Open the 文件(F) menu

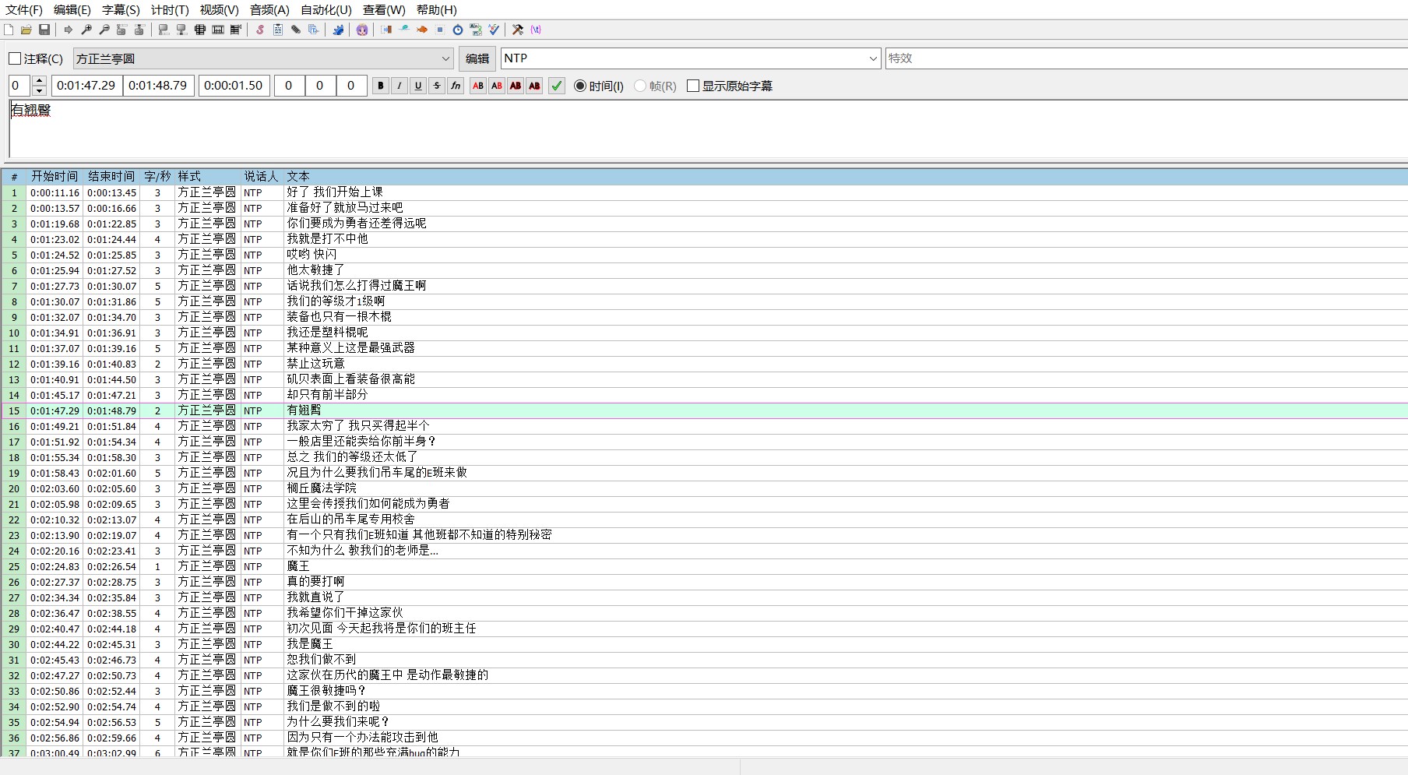[x=24, y=10]
